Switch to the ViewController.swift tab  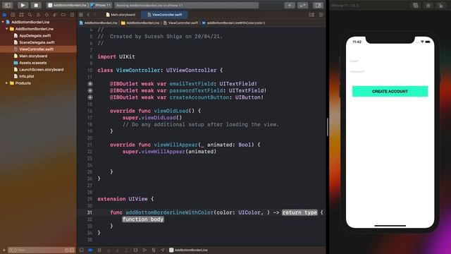(x=164, y=15)
